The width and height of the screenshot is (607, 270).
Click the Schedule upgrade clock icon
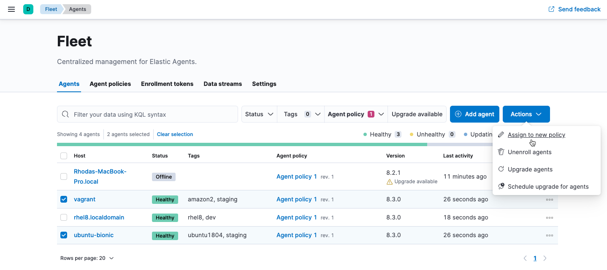[501, 186]
